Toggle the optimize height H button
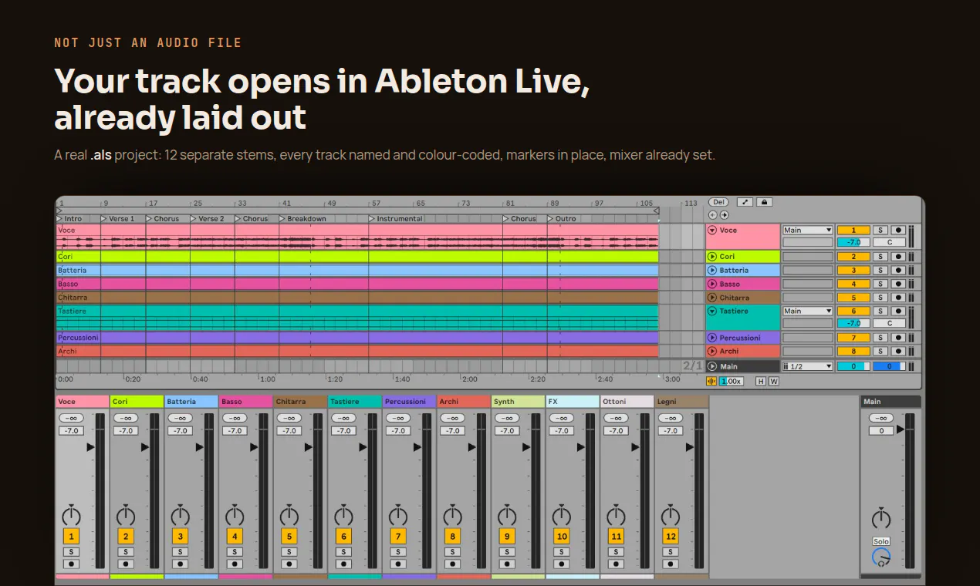The height and width of the screenshot is (586, 980). pos(761,381)
